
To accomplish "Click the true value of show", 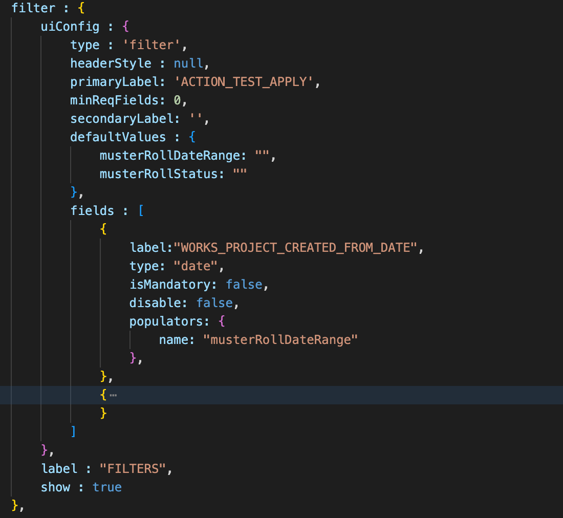I will (107, 487).
